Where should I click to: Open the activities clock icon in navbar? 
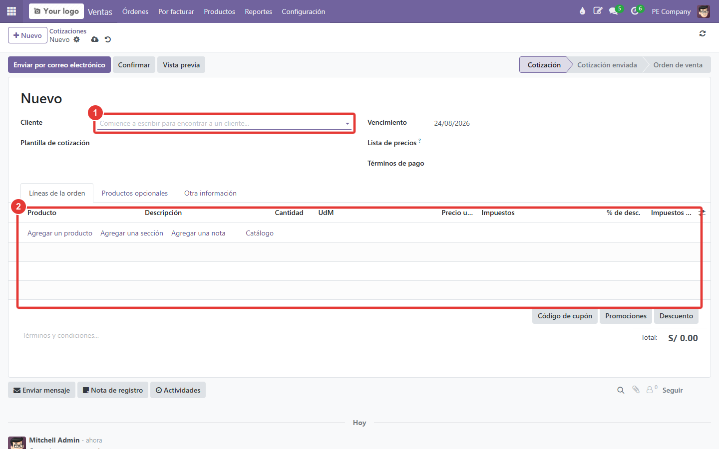pyautogui.click(x=635, y=11)
